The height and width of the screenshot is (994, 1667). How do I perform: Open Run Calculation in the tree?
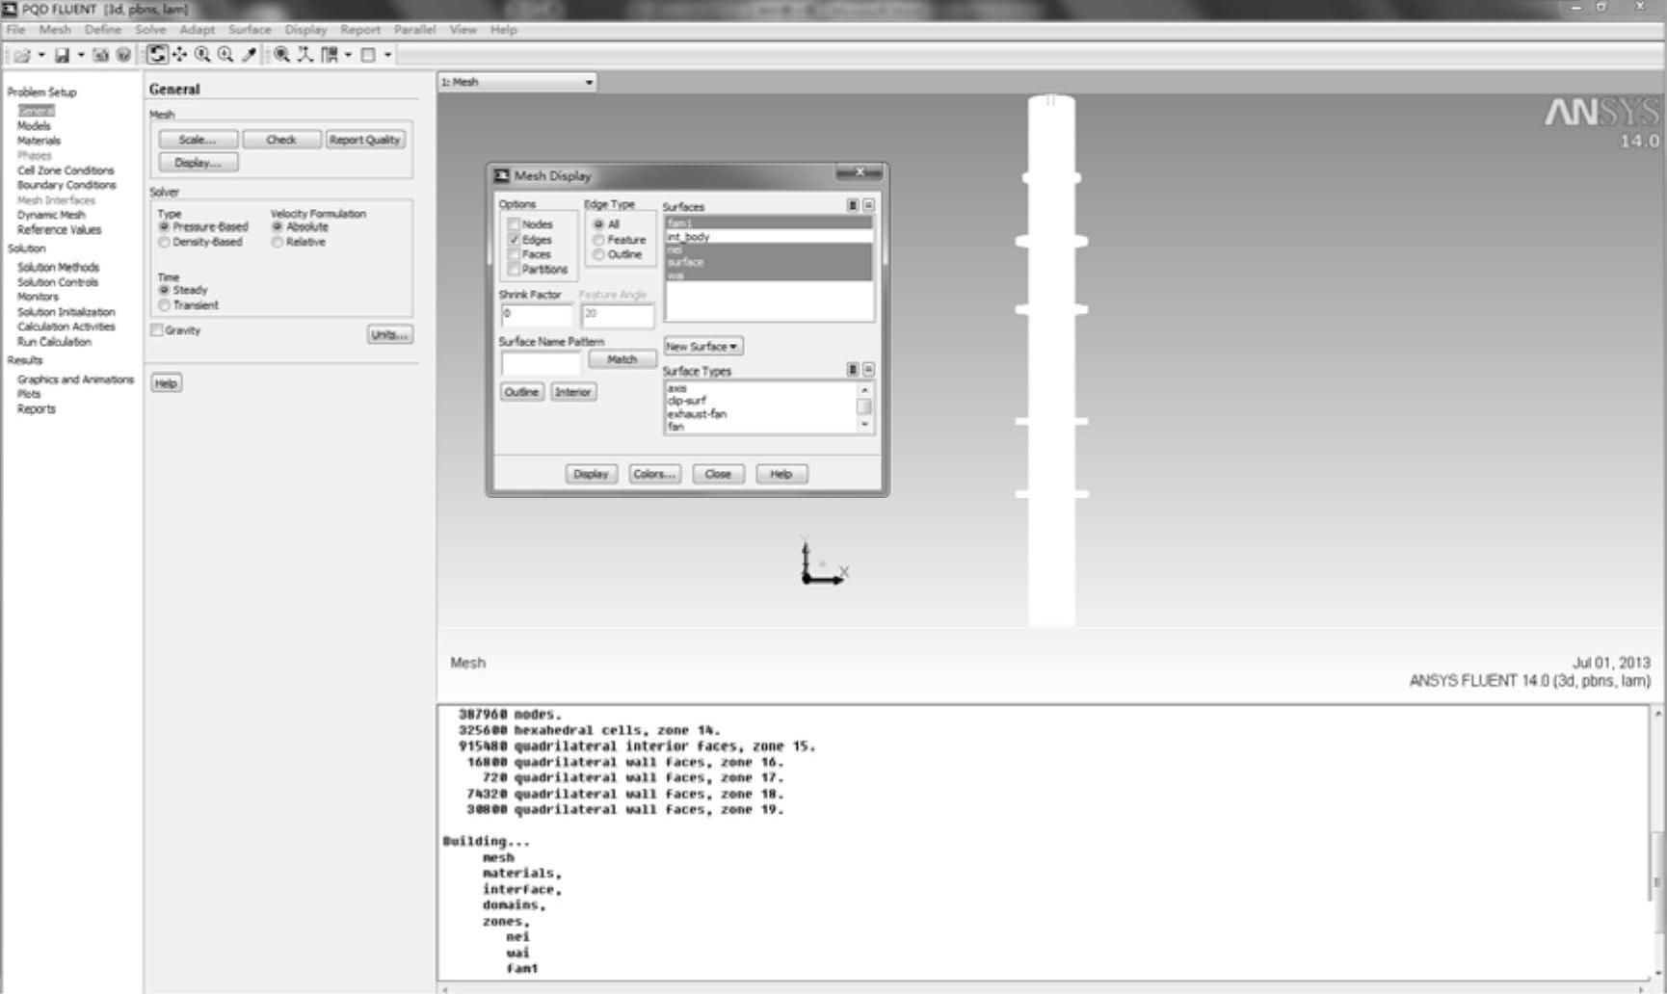[x=54, y=342]
